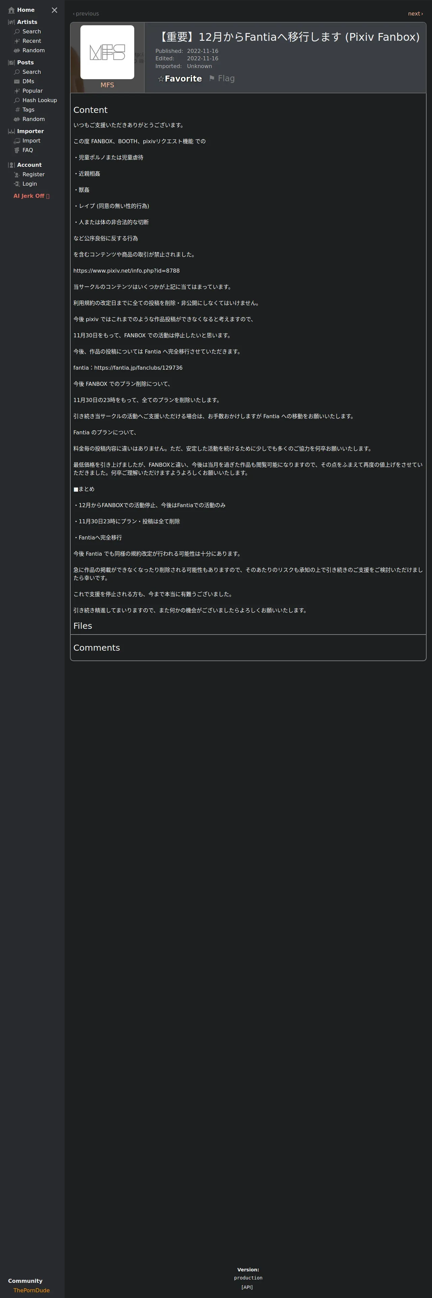Image resolution: width=432 pixels, height=1298 pixels.
Task: Open Home in the sidebar
Action: tap(26, 10)
